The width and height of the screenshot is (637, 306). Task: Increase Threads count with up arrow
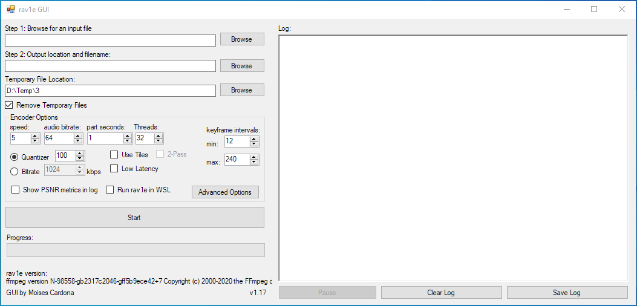coord(158,135)
